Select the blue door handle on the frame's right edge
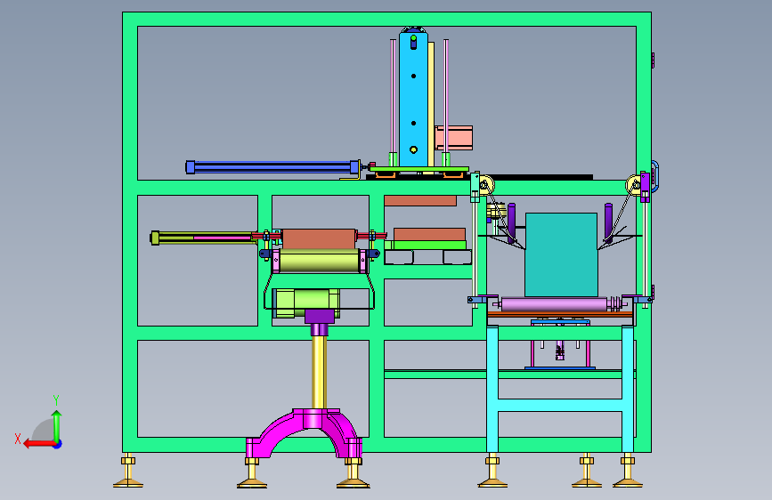 point(654,176)
